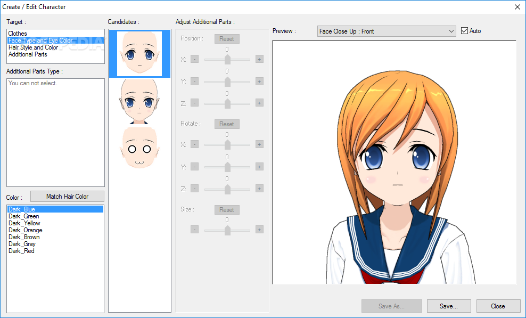Choose the second face candidate with ears
The height and width of the screenshot is (318, 526).
tap(139, 101)
